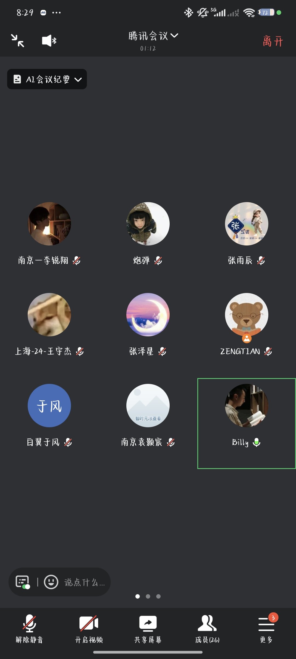Minimize meeting with the shrink arrows icon

coord(18,41)
